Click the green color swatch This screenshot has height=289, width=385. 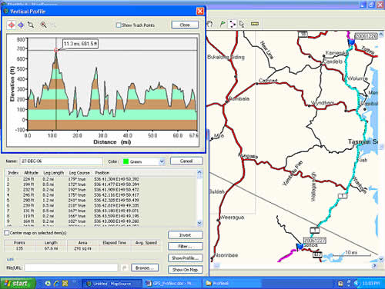[126, 161]
